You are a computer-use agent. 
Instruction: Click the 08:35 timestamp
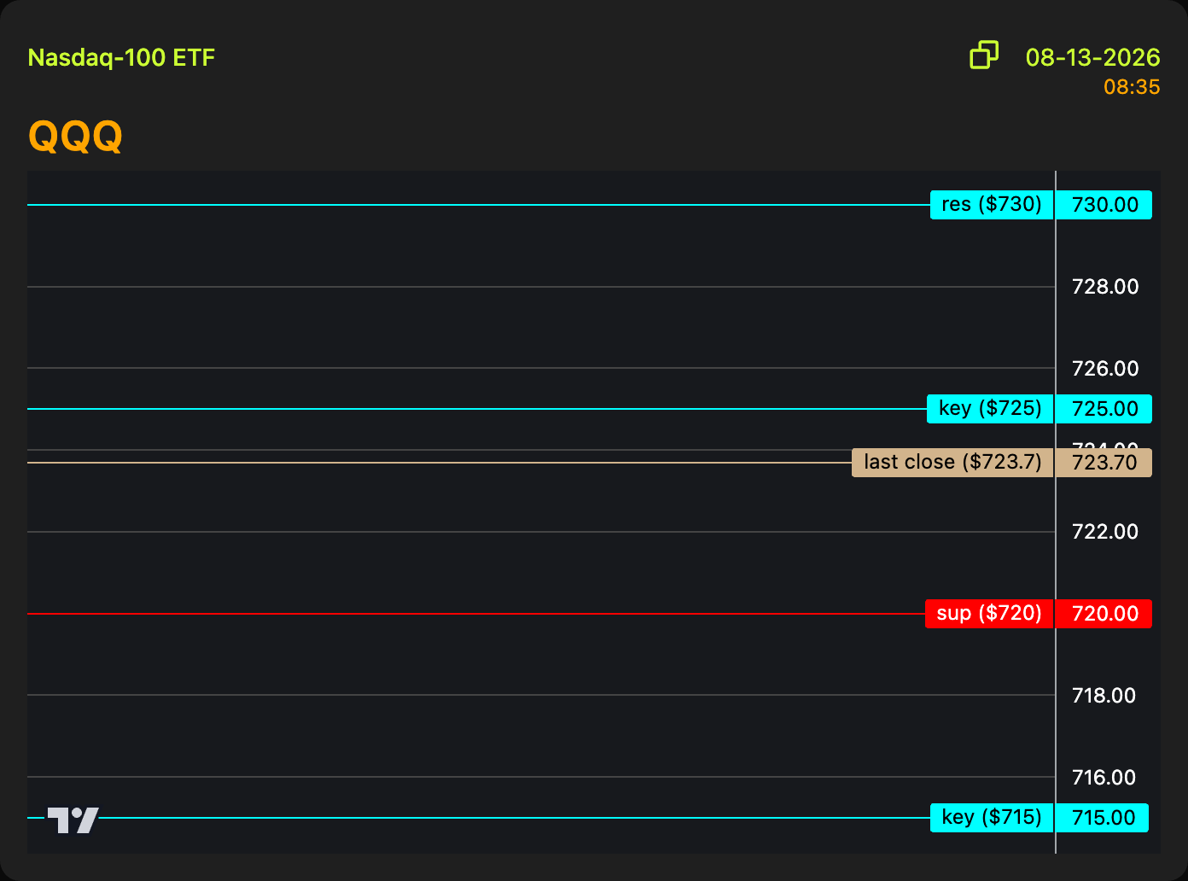point(1132,87)
